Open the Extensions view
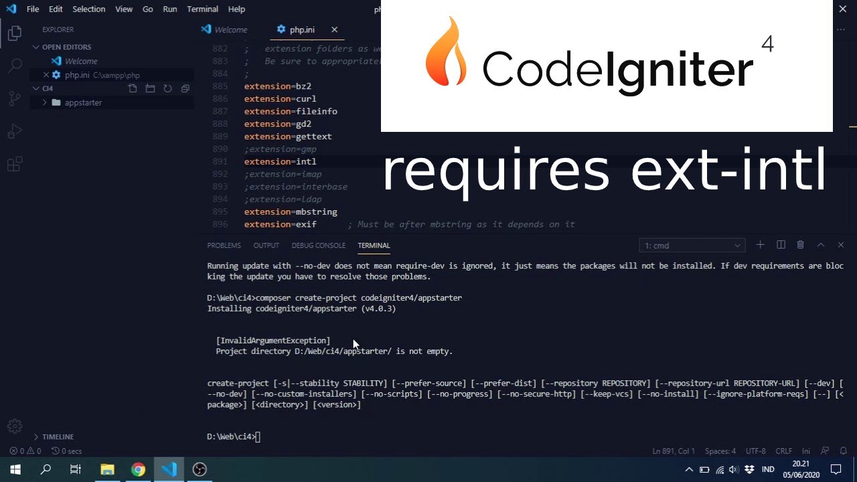This screenshot has height=482, width=857. point(15,164)
